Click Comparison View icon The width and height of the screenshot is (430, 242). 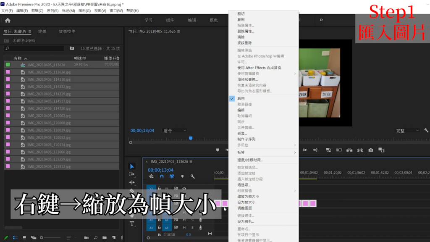381,150
